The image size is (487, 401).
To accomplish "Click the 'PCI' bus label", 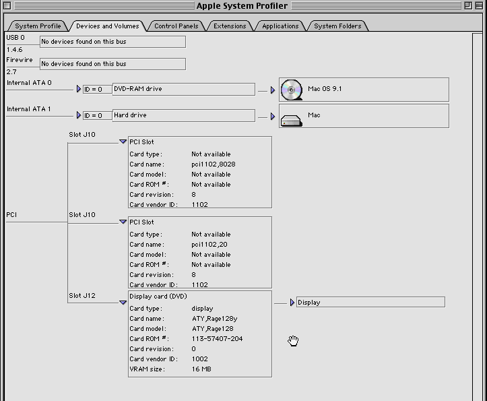I will tap(11, 215).
